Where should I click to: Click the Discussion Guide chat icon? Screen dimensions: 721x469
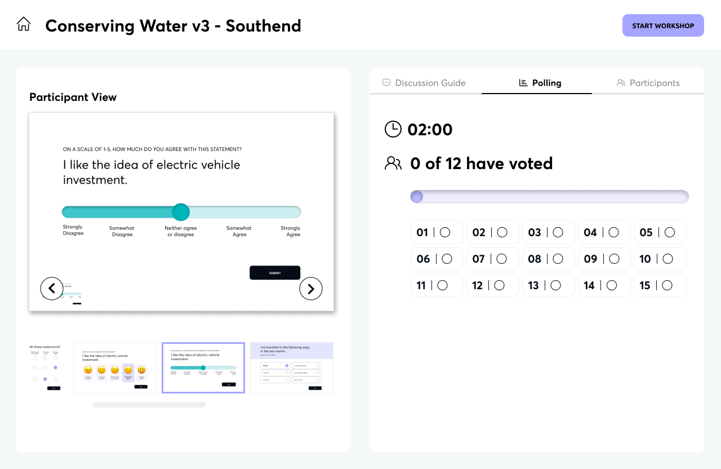pos(386,83)
